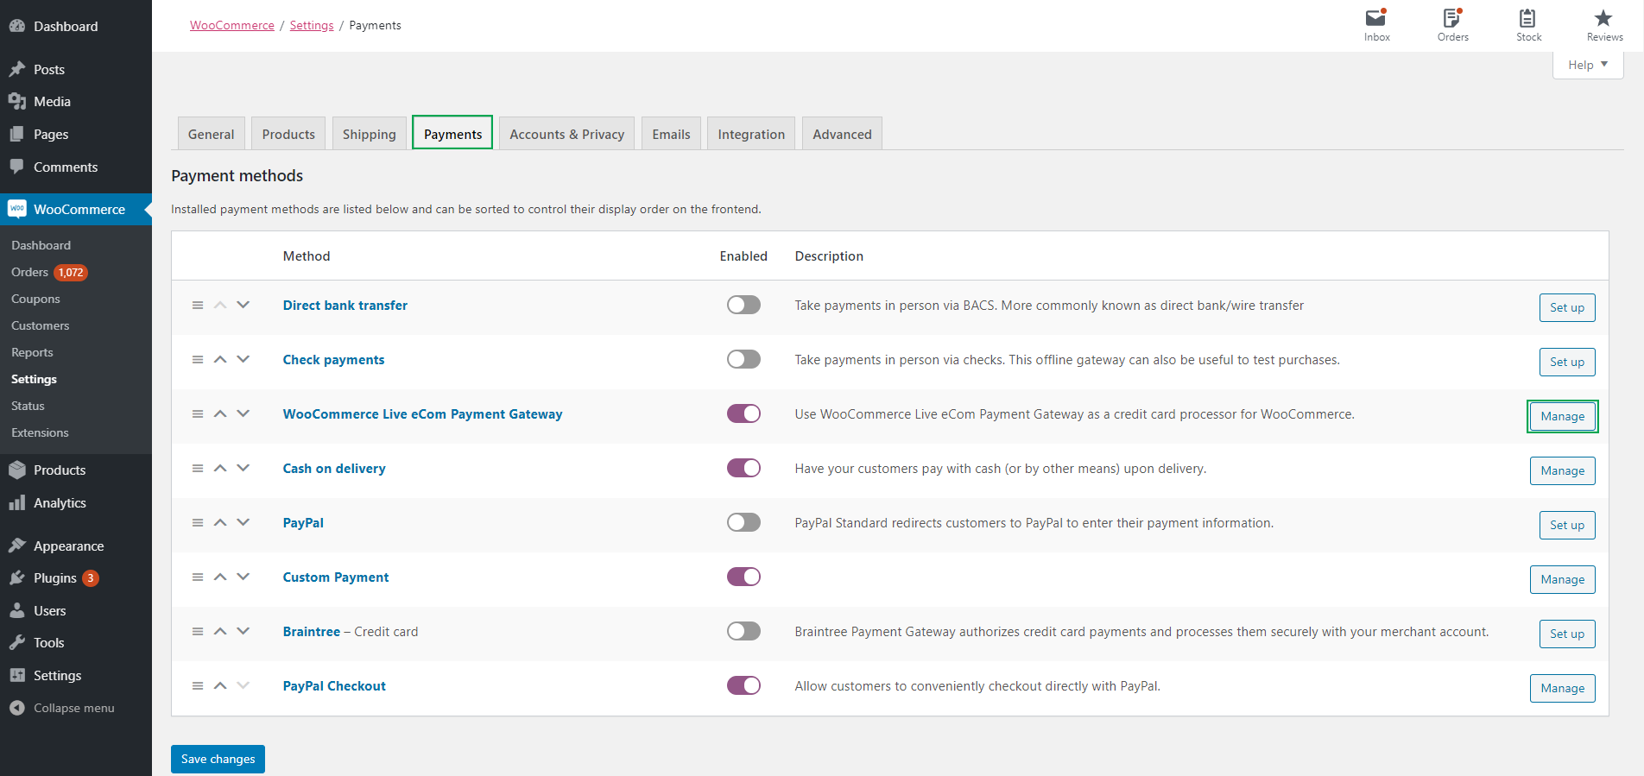Click Manage for WooCommerce Live eCom Gateway
Viewport: 1644px width, 776px height.
tap(1562, 416)
